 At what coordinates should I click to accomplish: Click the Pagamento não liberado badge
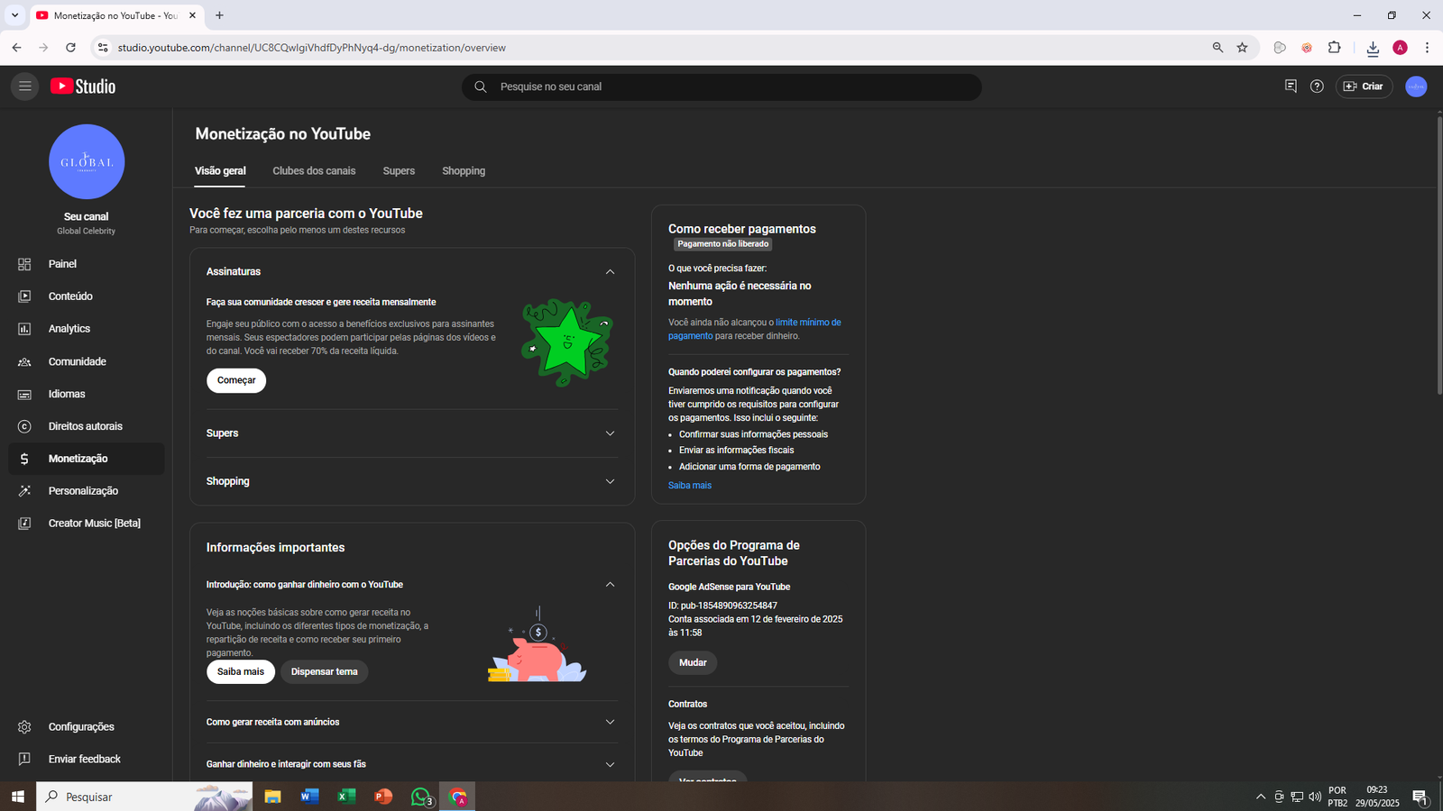(723, 244)
